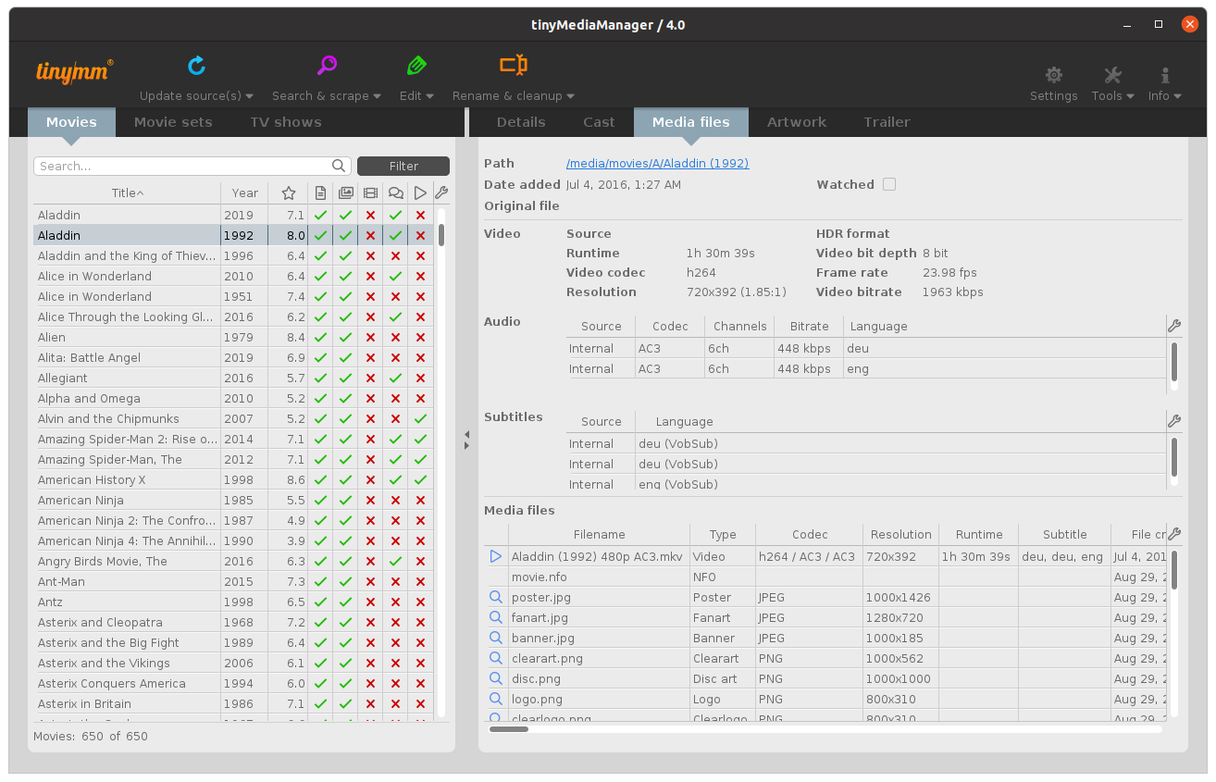This screenshot has height=782, width=1216.
Task: Open Settings via the gear icon
Action: click(1053, 76)
